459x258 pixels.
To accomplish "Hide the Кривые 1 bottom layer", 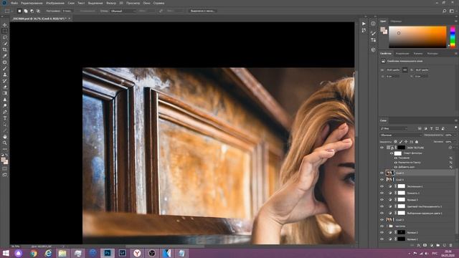I will (x=382, y=239).
